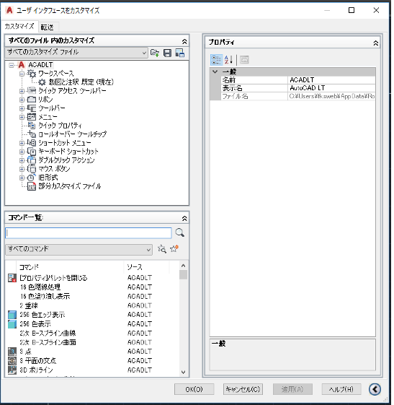Create a new command with the star icon

tap(174, 249)
